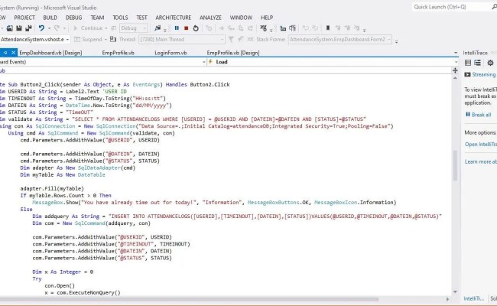Viewport: 497px width, 306px height.
Task: Click the blue Undo arrow icon
Action: [41, 28]
